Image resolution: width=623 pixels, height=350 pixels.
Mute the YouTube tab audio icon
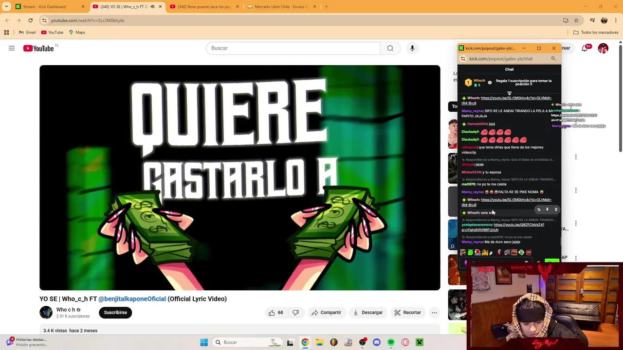pos(152,7)
